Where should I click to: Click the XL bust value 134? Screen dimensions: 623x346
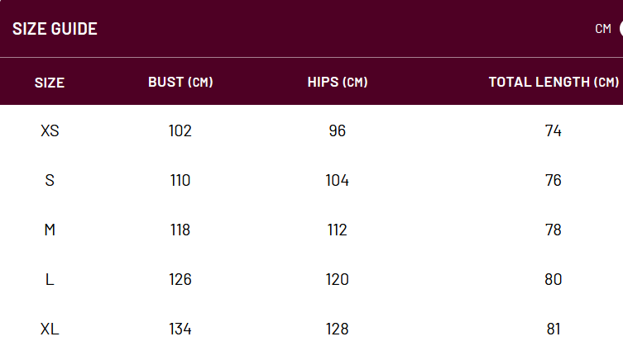(180, 329)
